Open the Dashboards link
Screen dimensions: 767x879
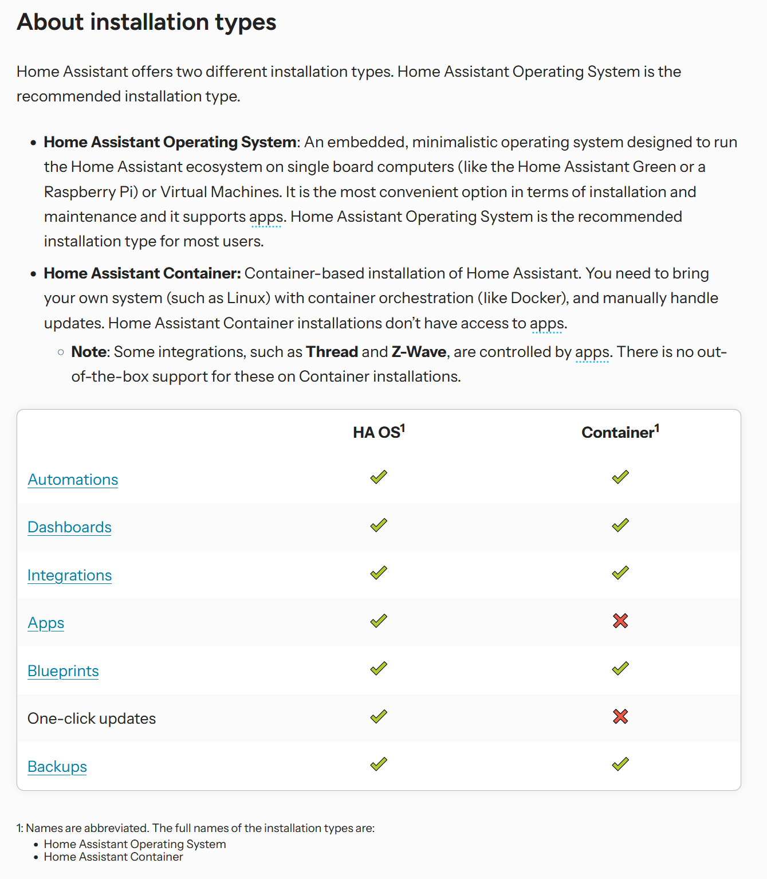[69, 527]
